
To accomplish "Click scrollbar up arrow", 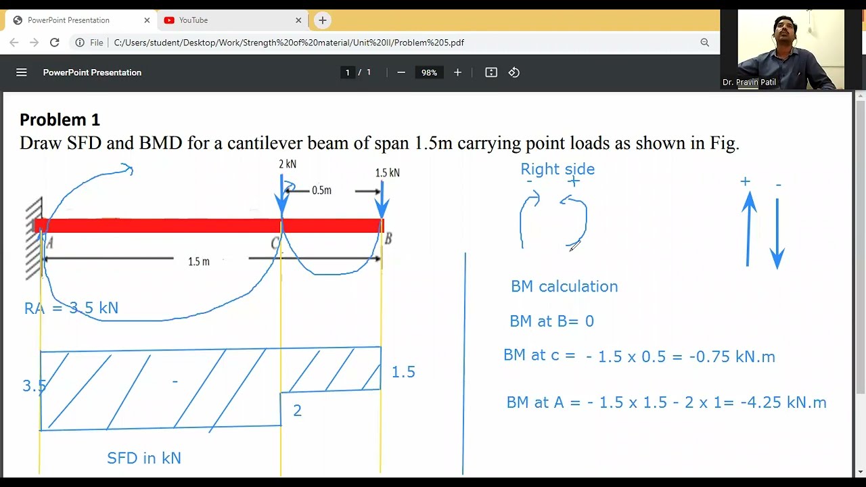I will 861,97.
